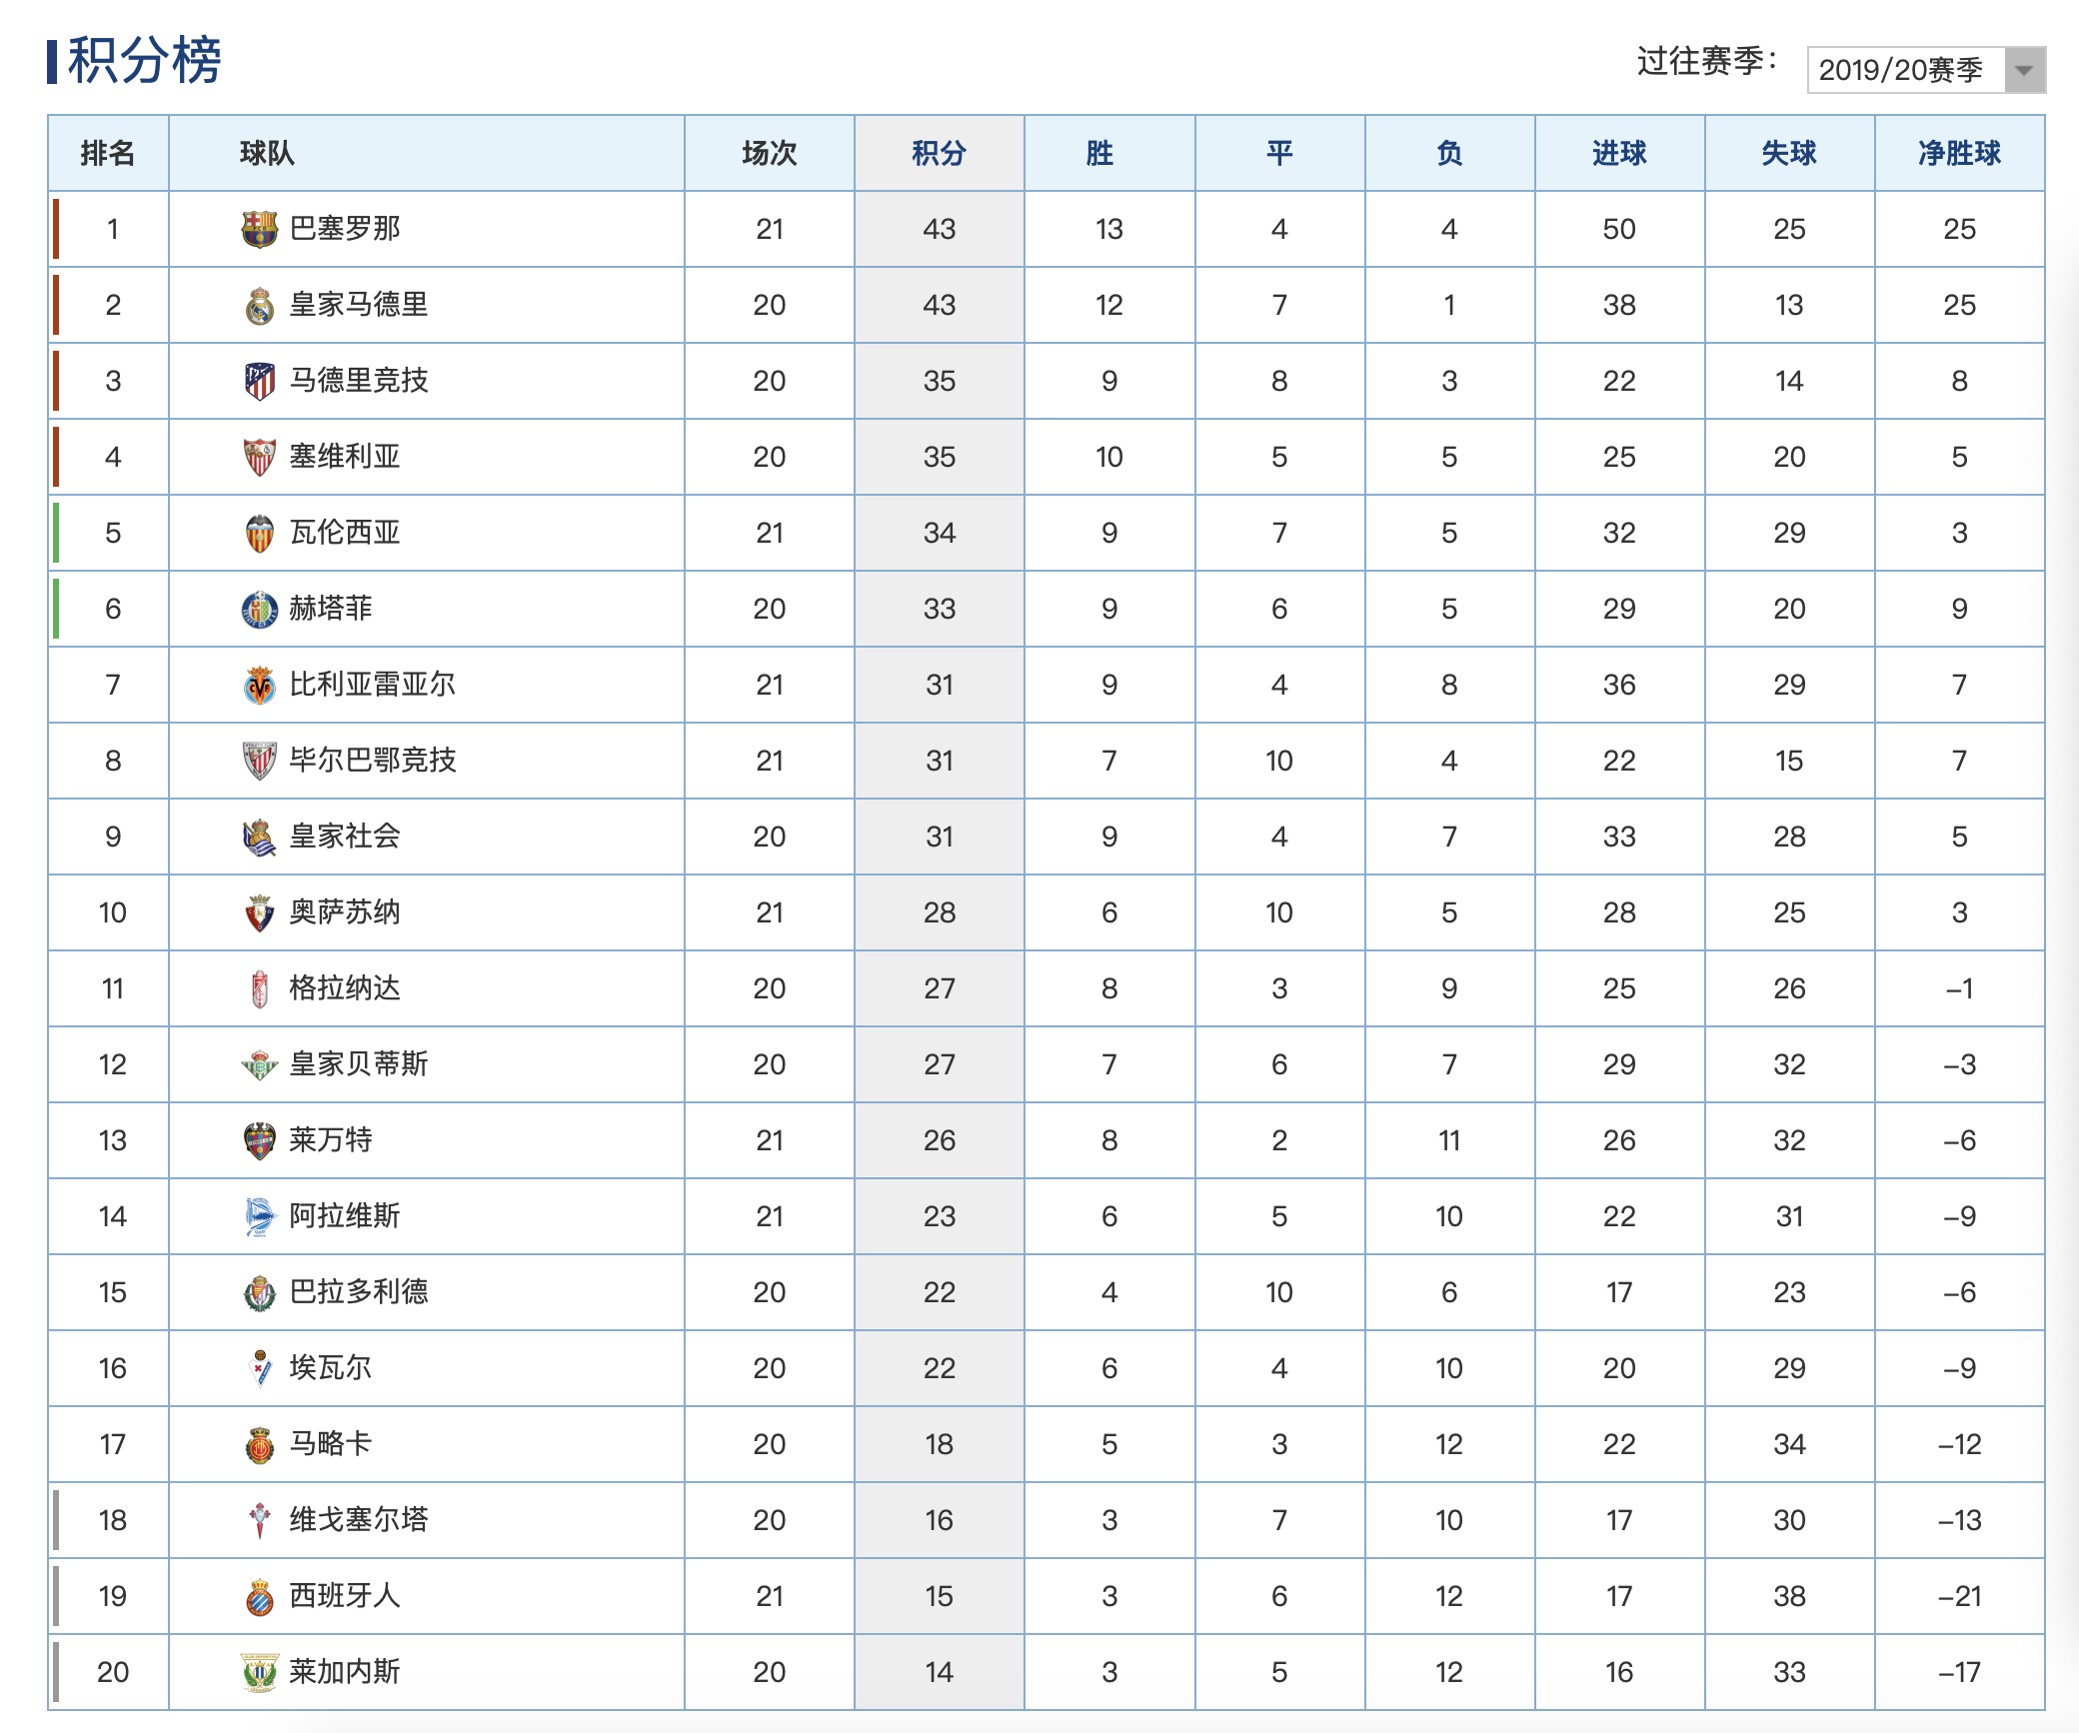The width and height of the screenshot is (2079, 1733).
Task: Click the Villarreal yellow crest icon
Action: point(259,686)
